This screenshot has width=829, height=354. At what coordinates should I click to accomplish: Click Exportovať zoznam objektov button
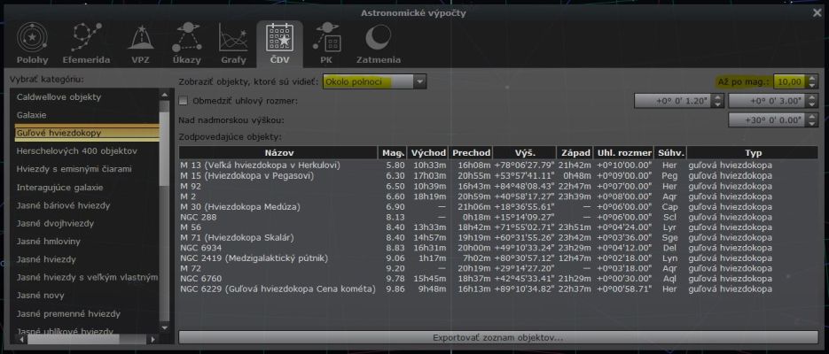tap(497, 337)
